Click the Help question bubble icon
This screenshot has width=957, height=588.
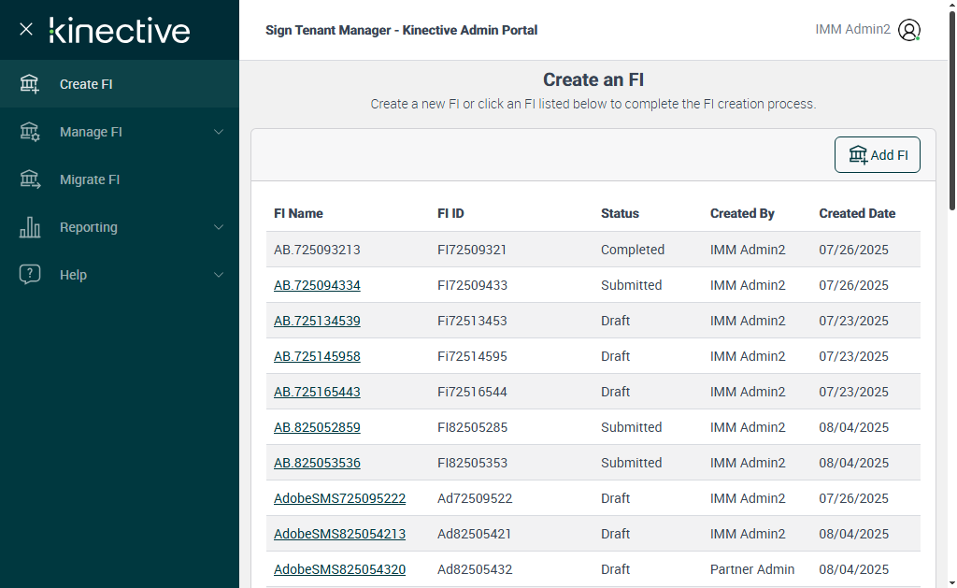tap(30, 275)
